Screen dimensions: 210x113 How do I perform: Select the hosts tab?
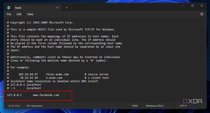click(37, 8)
